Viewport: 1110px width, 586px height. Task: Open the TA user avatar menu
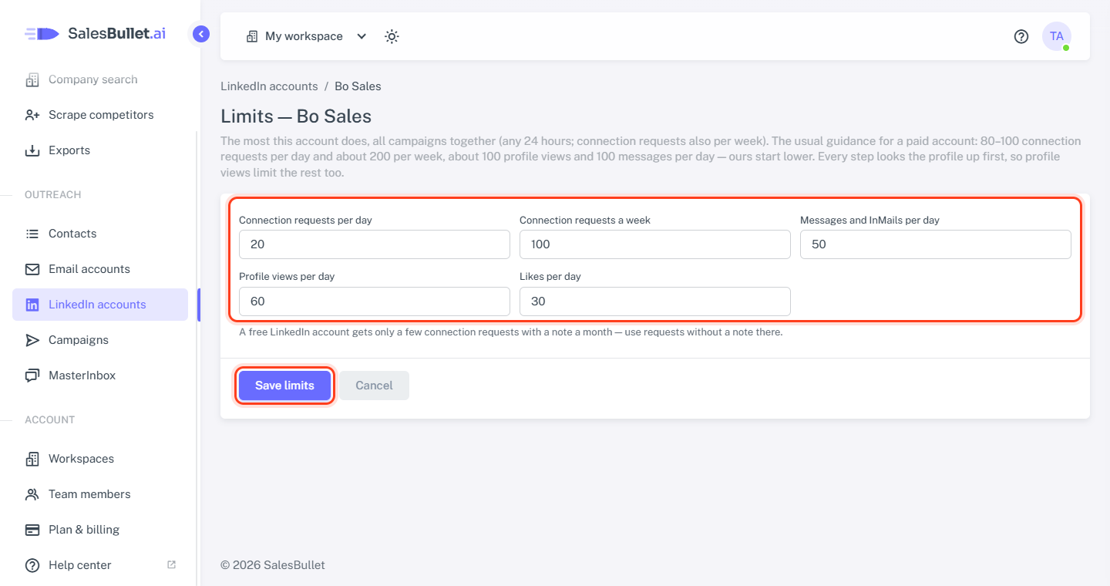pyautogui.click(x=1057, y=36)
